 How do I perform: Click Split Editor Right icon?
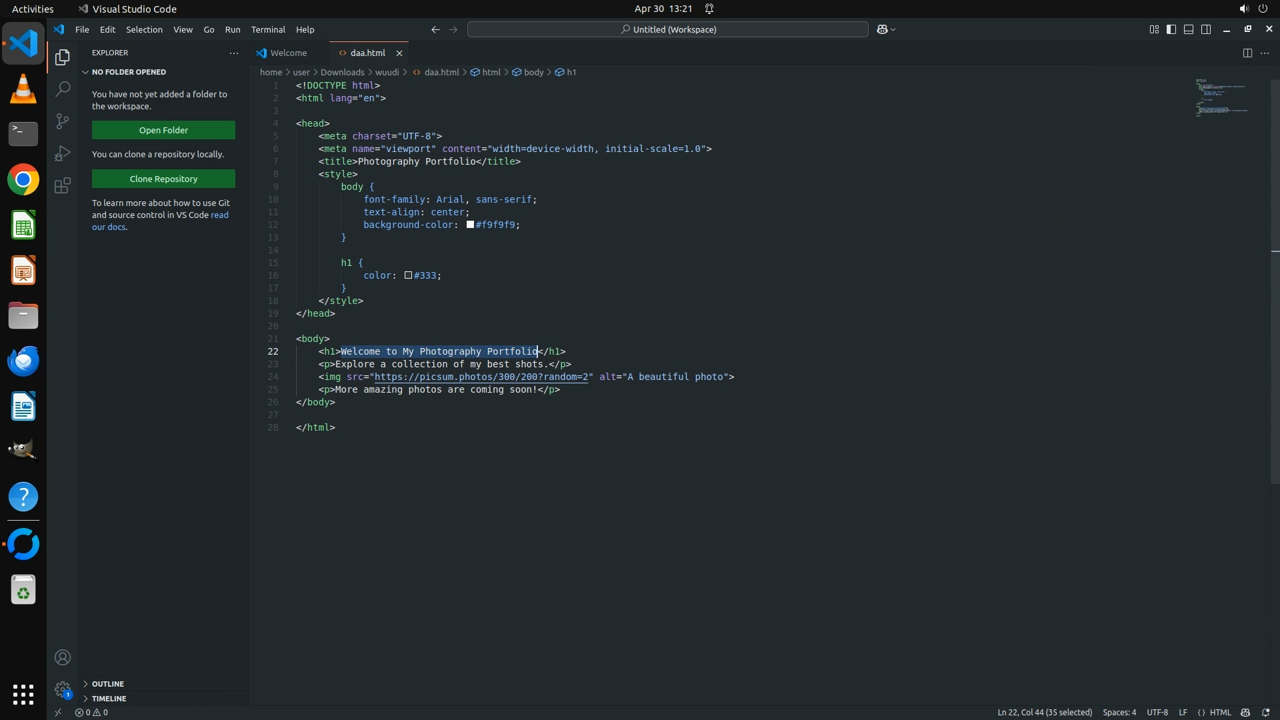(1247, 53)
